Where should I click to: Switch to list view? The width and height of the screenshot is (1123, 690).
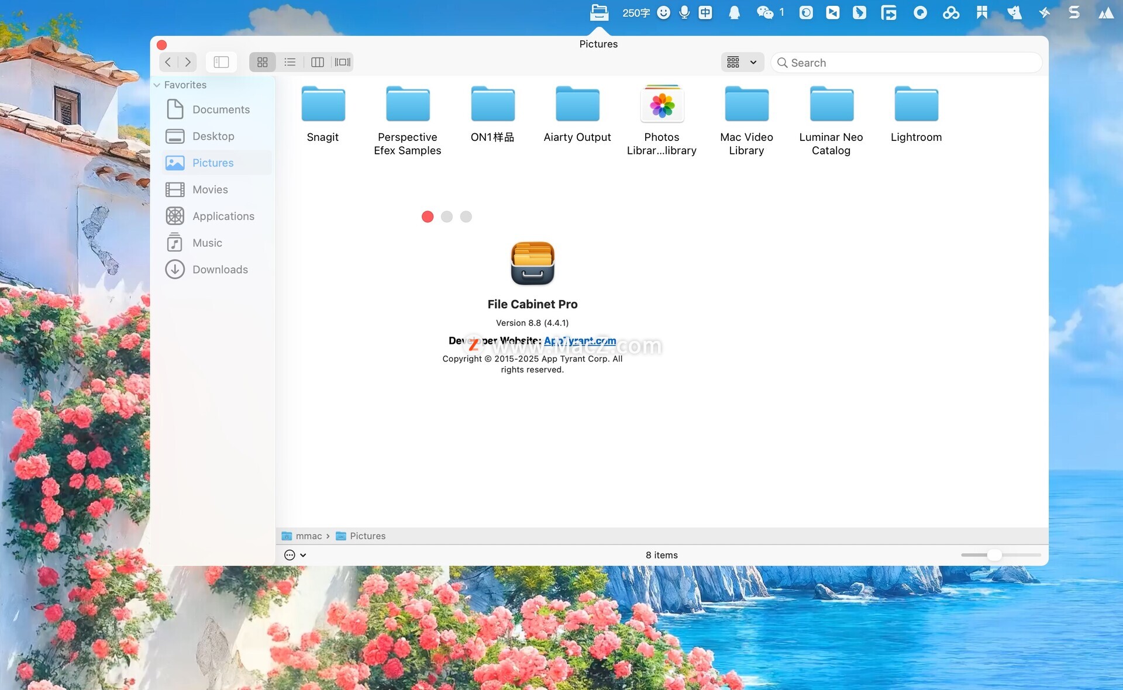(x=290, y=62)
